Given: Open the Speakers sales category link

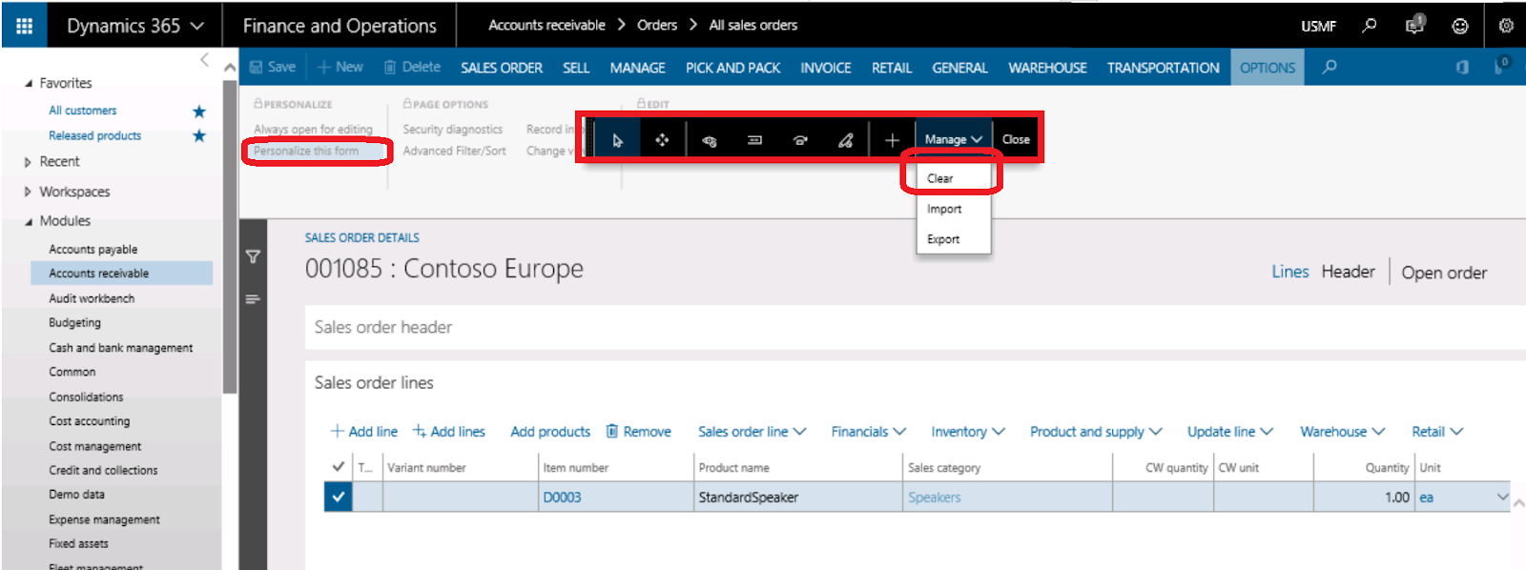Looking at the screenshot, I should coord(935,498).
